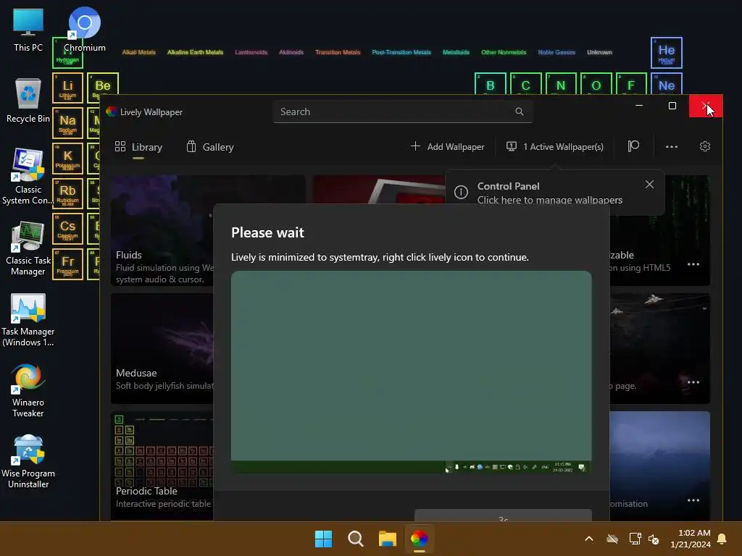Switch to the Library tab
Viewport: 742px width, 556px height.
click(138, 147)
